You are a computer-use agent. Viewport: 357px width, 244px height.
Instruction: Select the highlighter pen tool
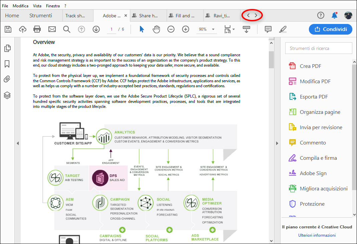[283, 29]
